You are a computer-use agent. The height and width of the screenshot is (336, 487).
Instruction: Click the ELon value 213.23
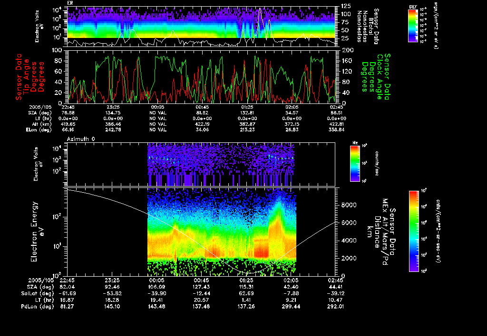click(247, 130)
